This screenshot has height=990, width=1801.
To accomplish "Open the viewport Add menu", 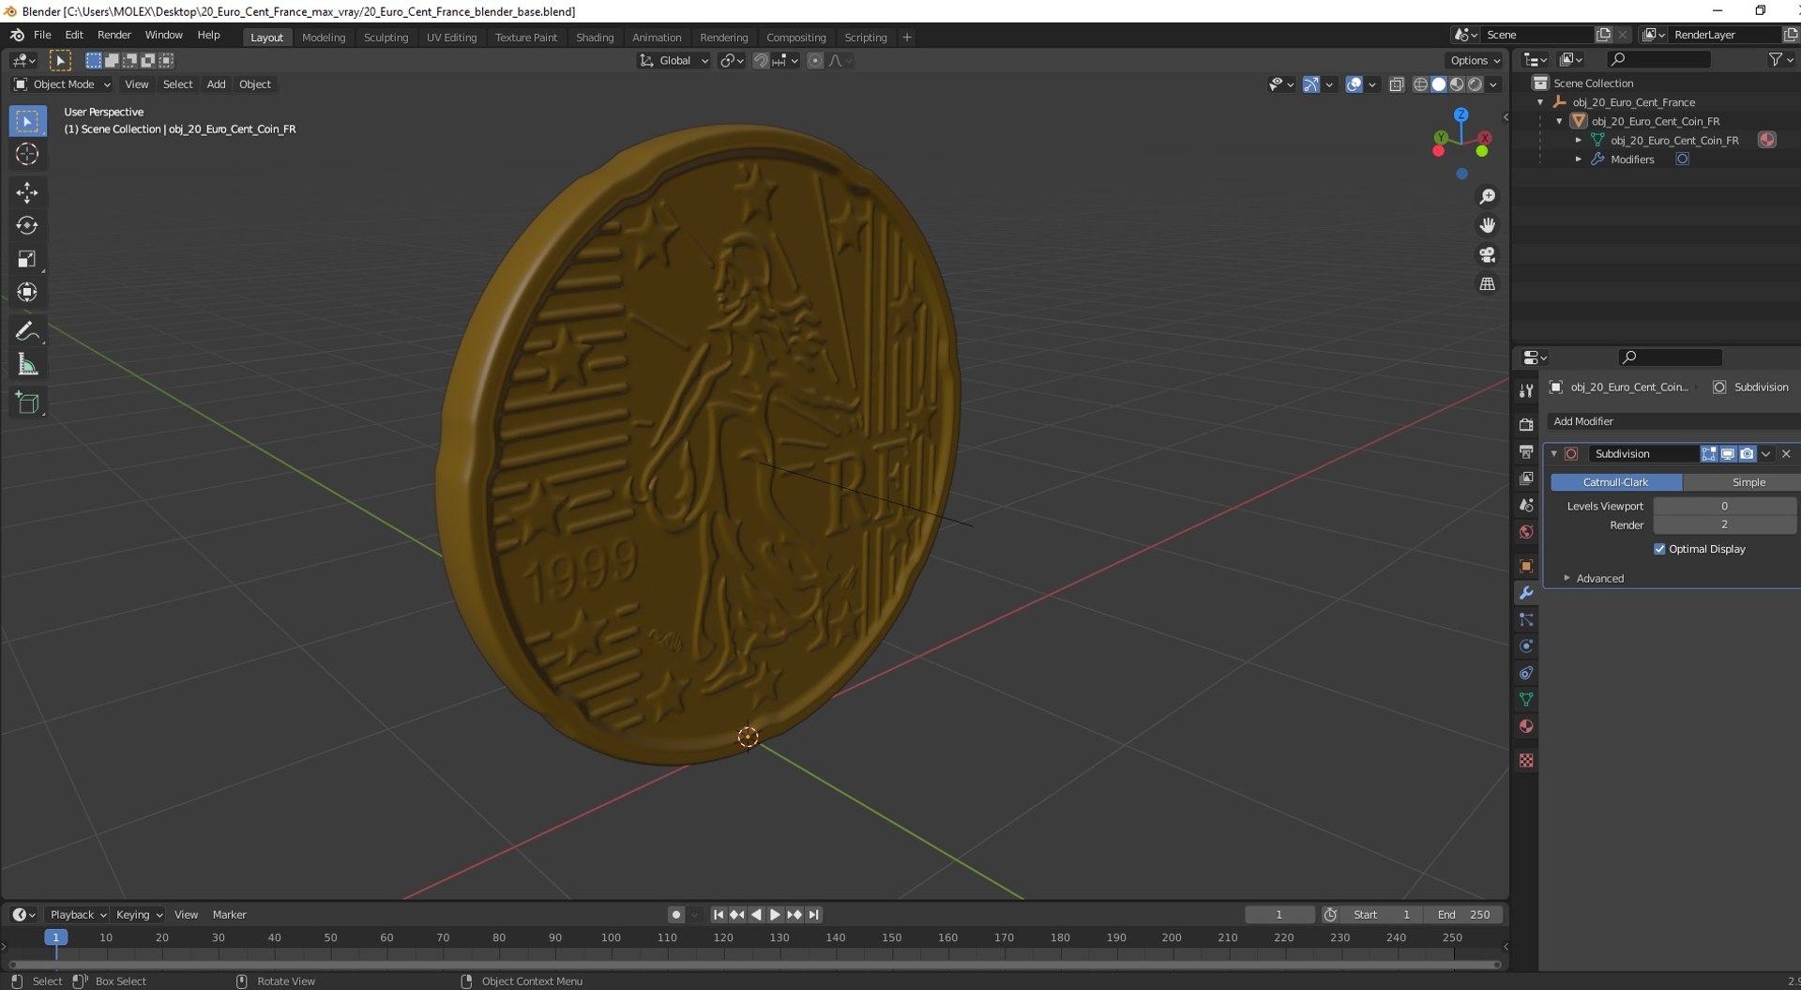I will (x=216, y=84).
